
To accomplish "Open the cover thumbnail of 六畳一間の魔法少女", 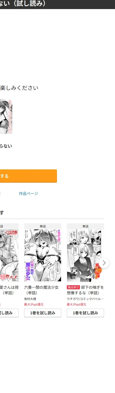I will point(43,255).
